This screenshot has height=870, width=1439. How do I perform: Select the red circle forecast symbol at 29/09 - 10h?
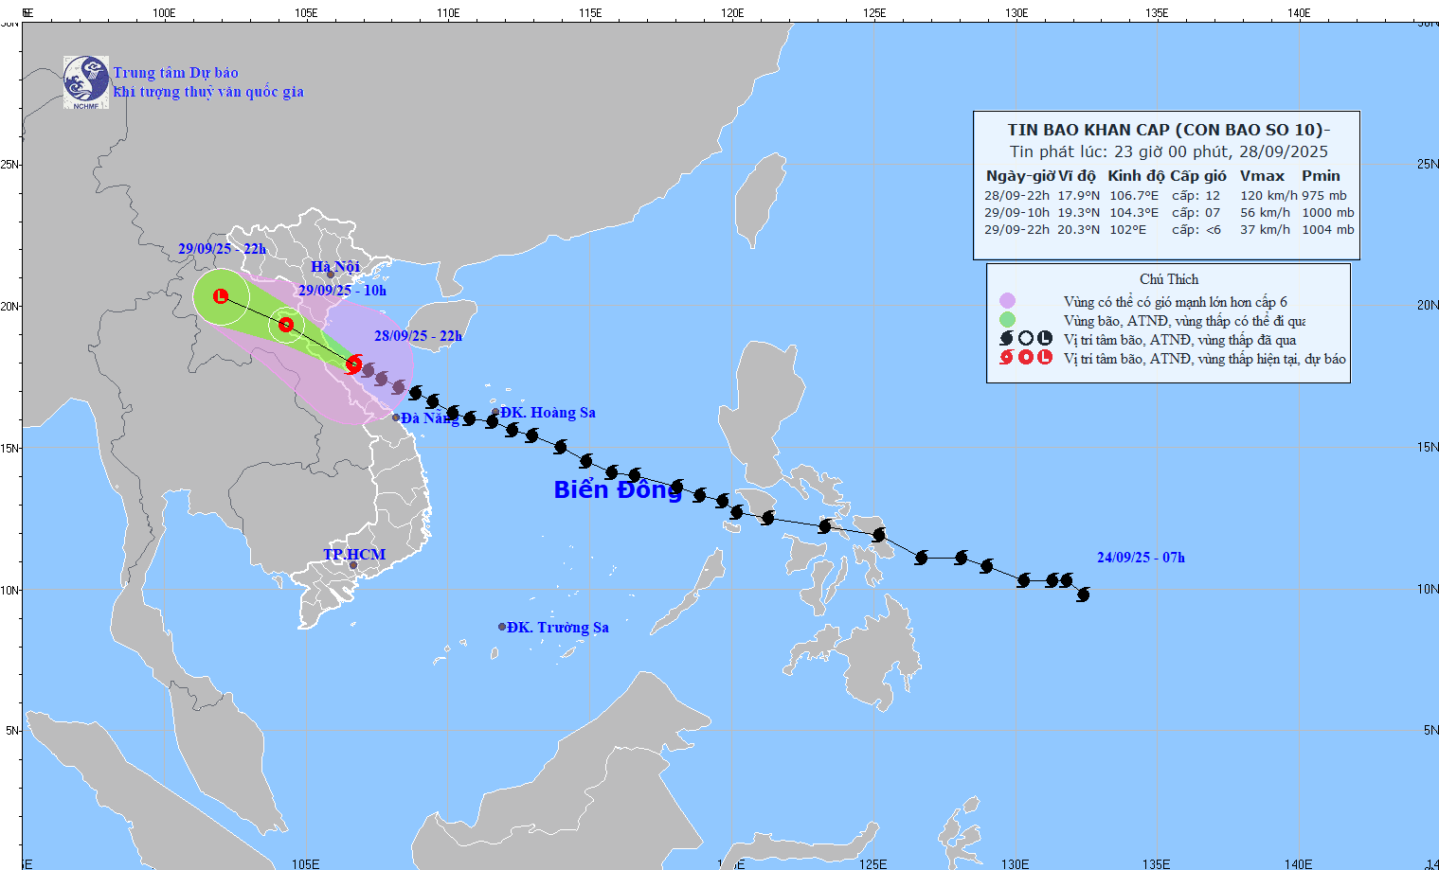coord(286,324)
